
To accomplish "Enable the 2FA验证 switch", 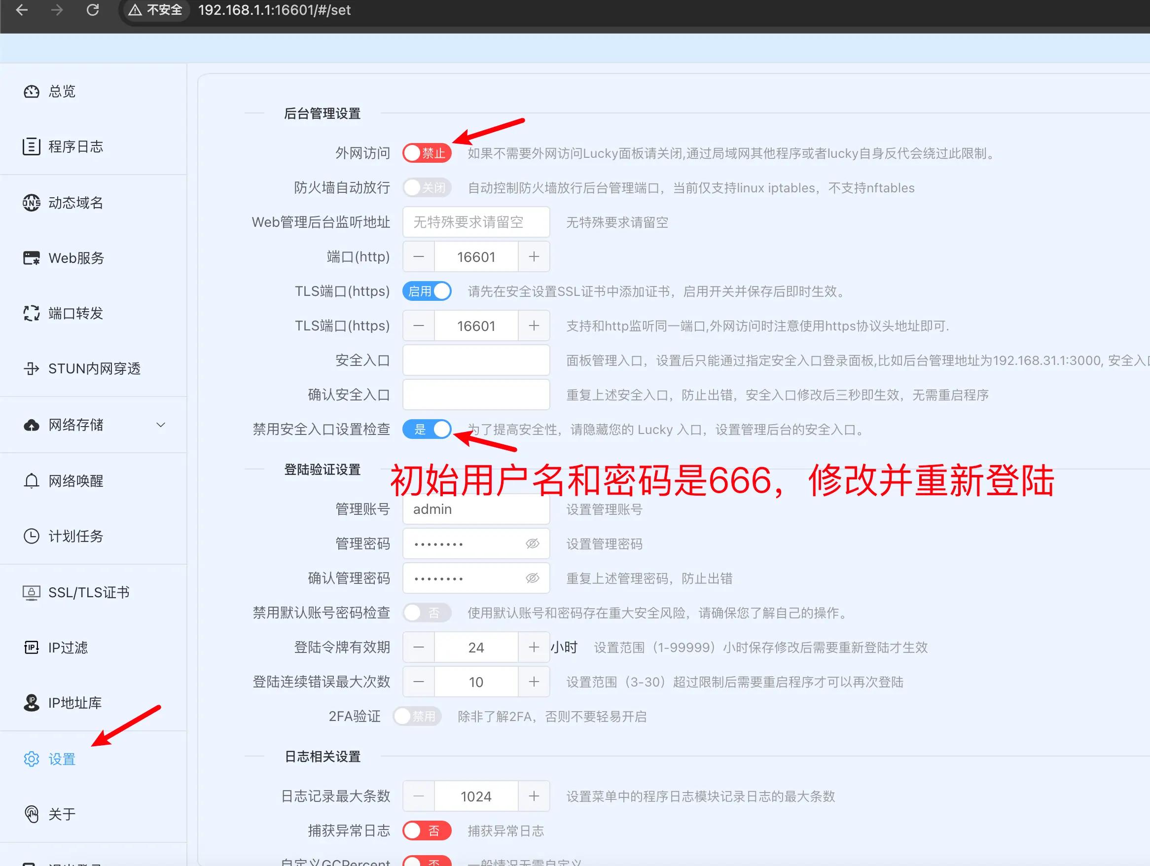I will pos(417,716).
